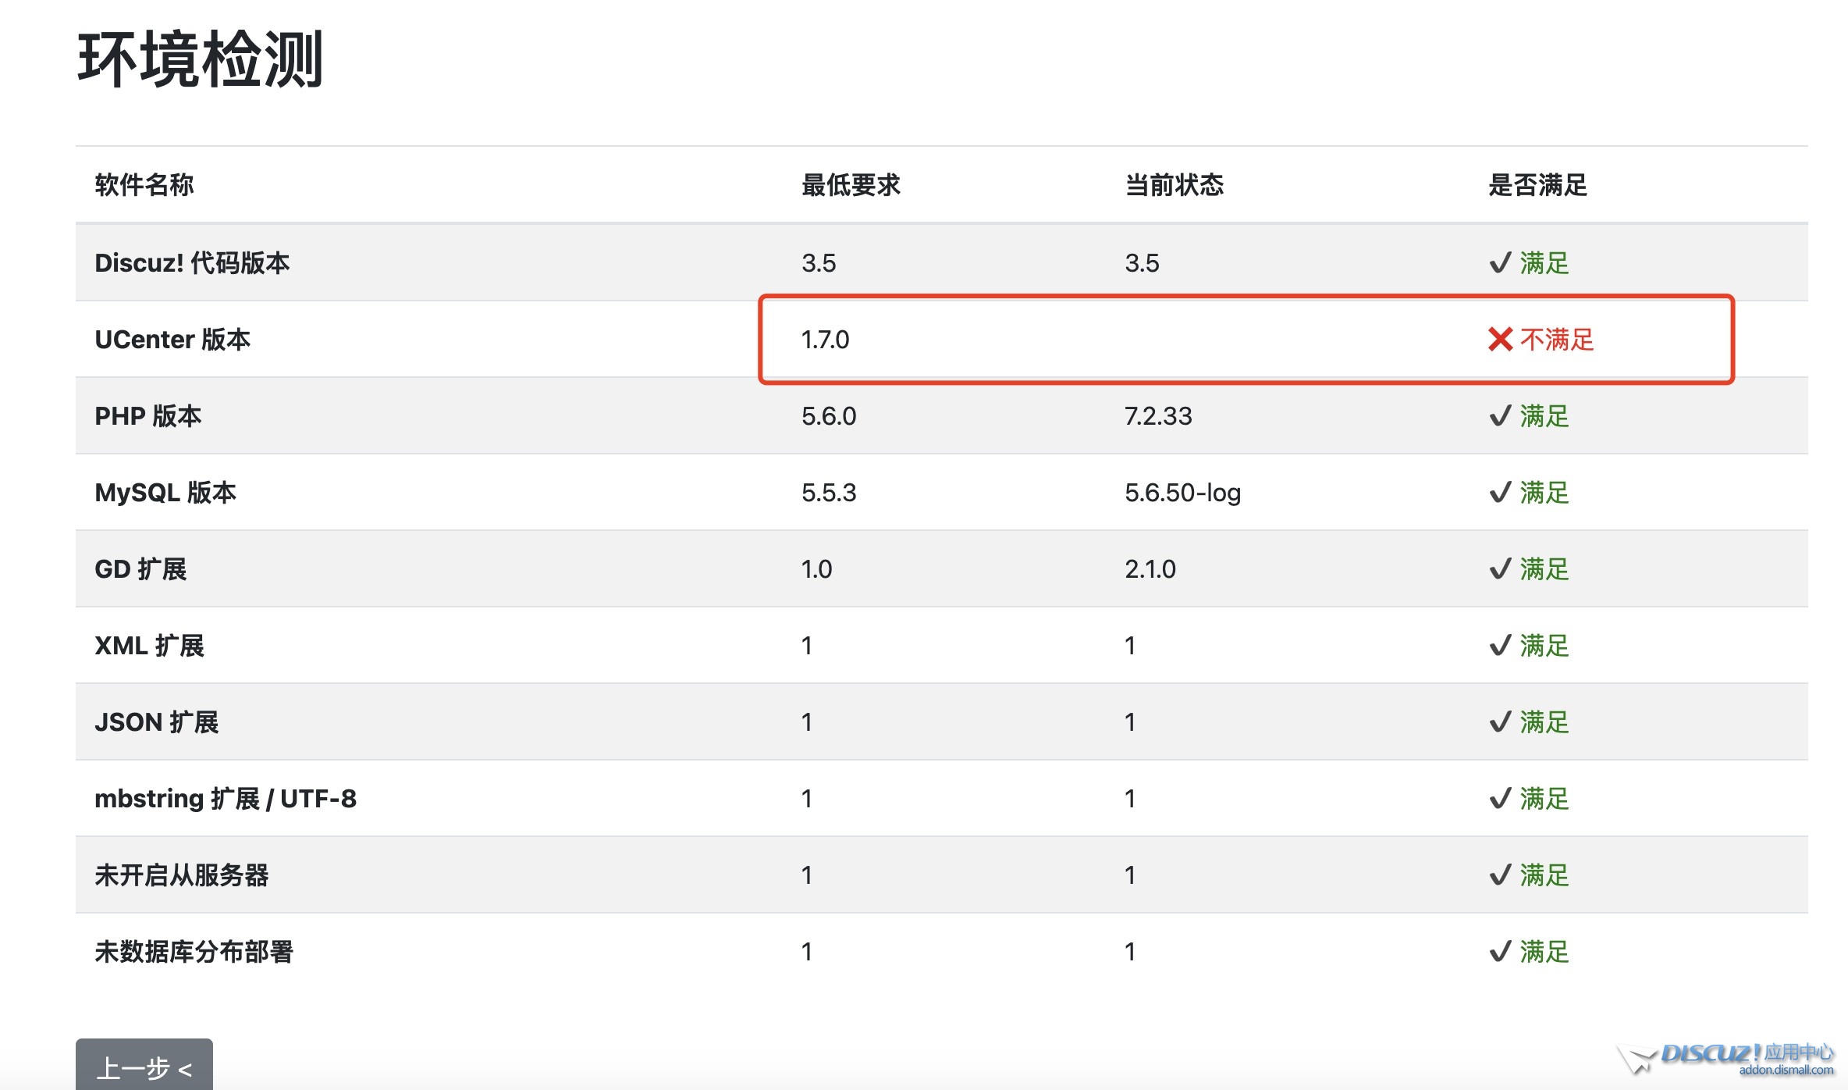Screen dimensions: 1848x1090
Task: Click the 最低要求 column header
Action: 851,185
